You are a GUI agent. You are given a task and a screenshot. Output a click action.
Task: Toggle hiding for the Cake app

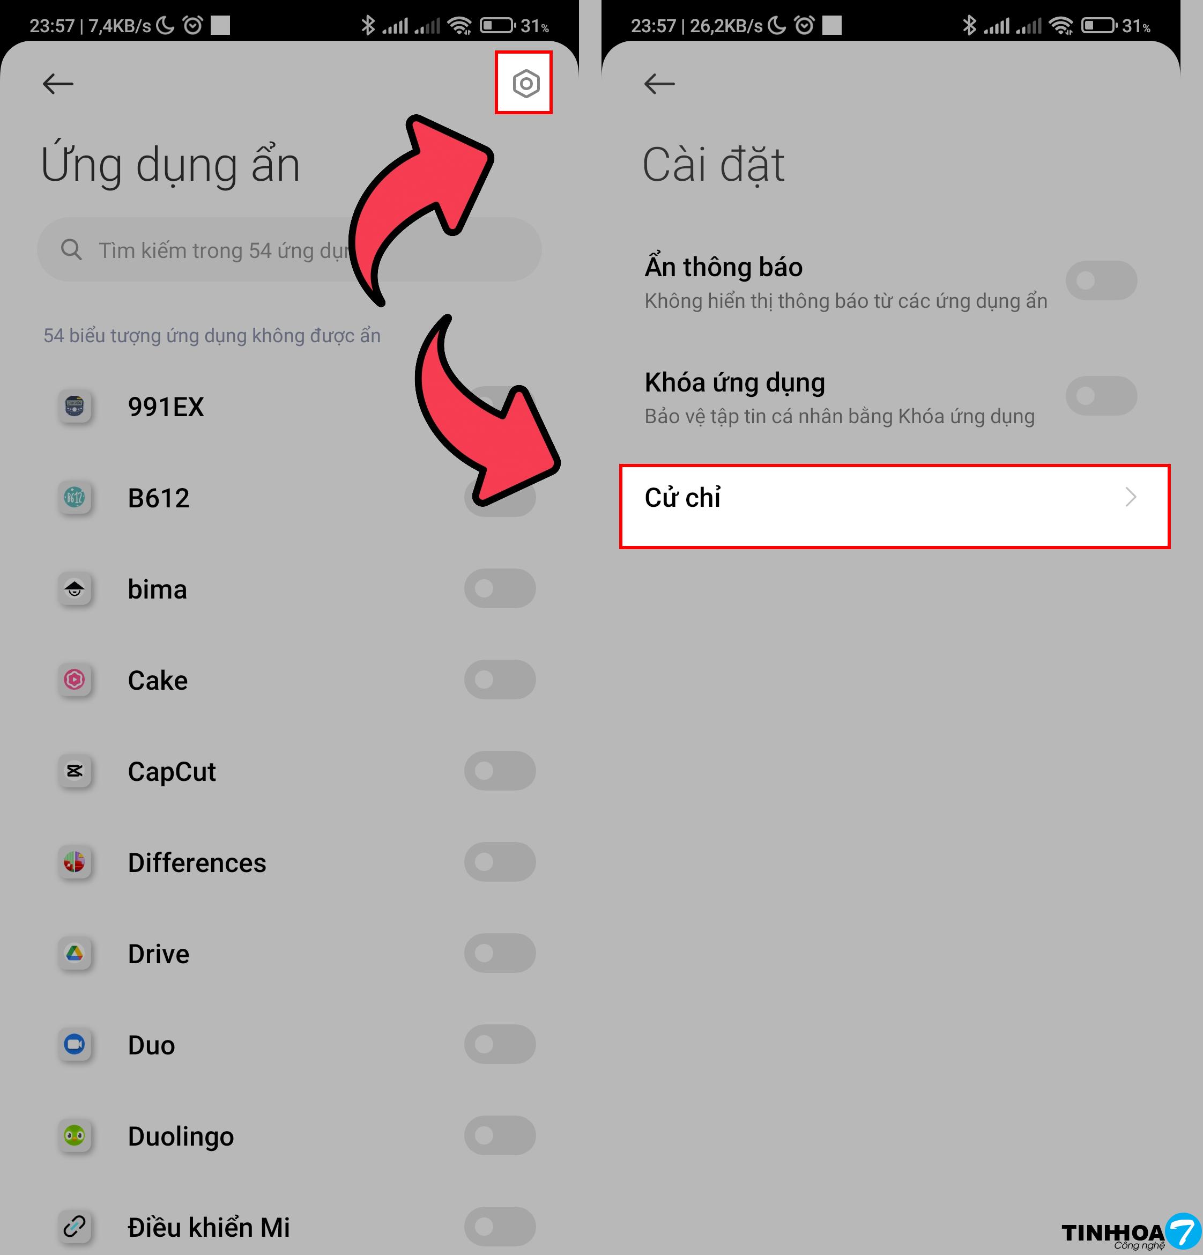click(x=500, y=680)
